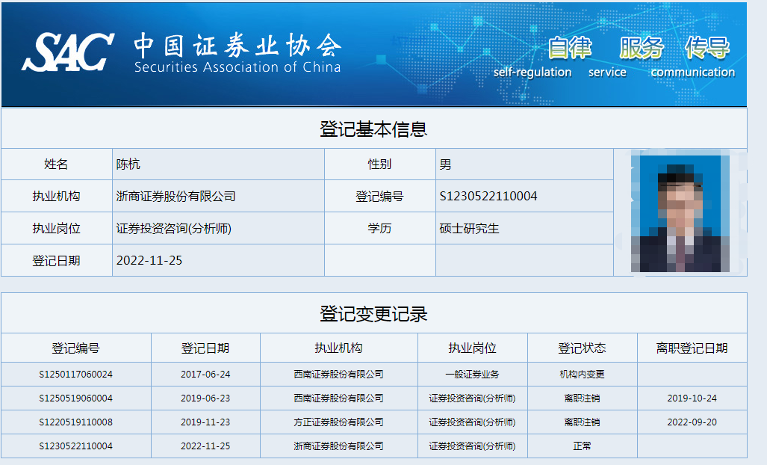Click the 登记日期 column header
Screen dimensions: 767x465
tap(205, 348)
